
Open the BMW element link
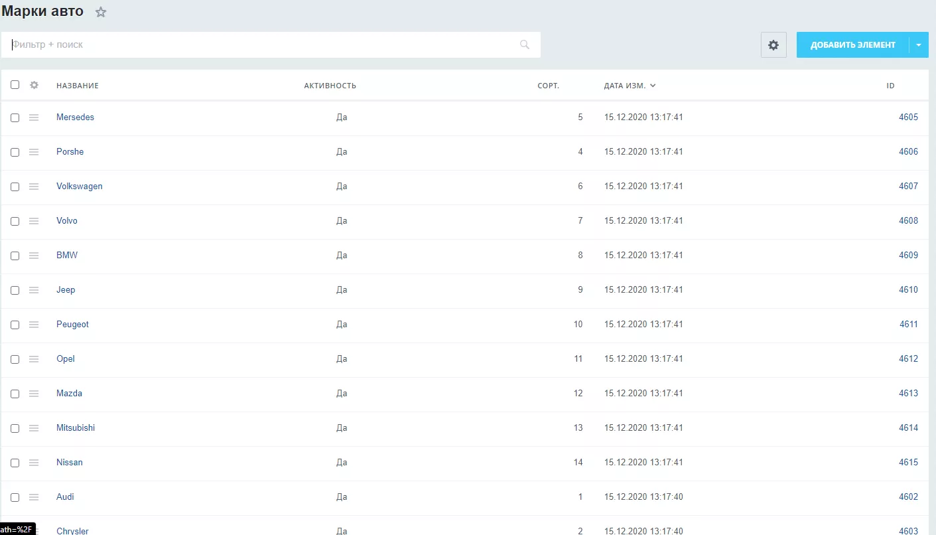click(x=67, y=256)
